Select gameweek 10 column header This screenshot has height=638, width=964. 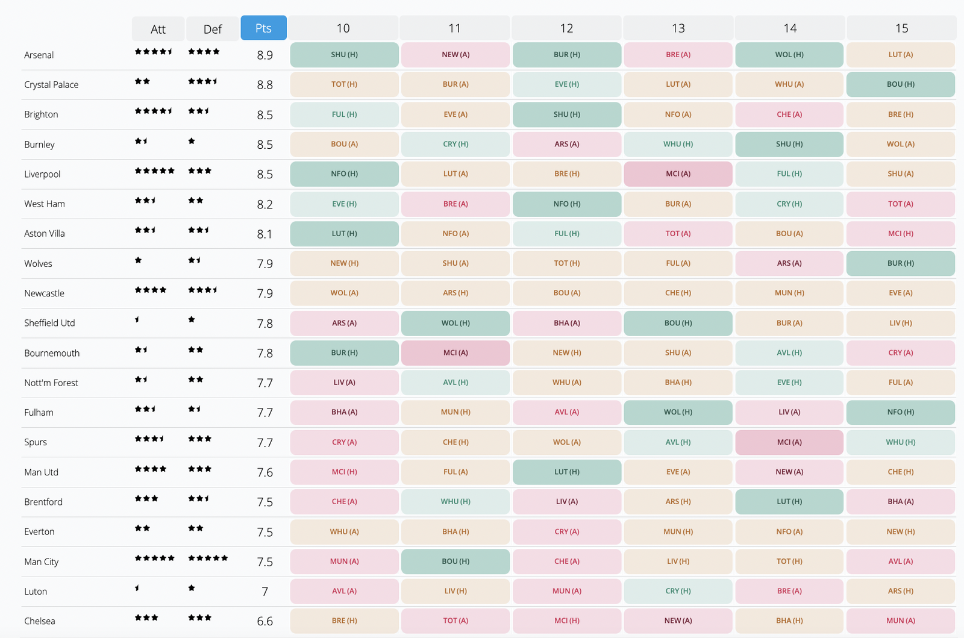click(x=343, y=28)
